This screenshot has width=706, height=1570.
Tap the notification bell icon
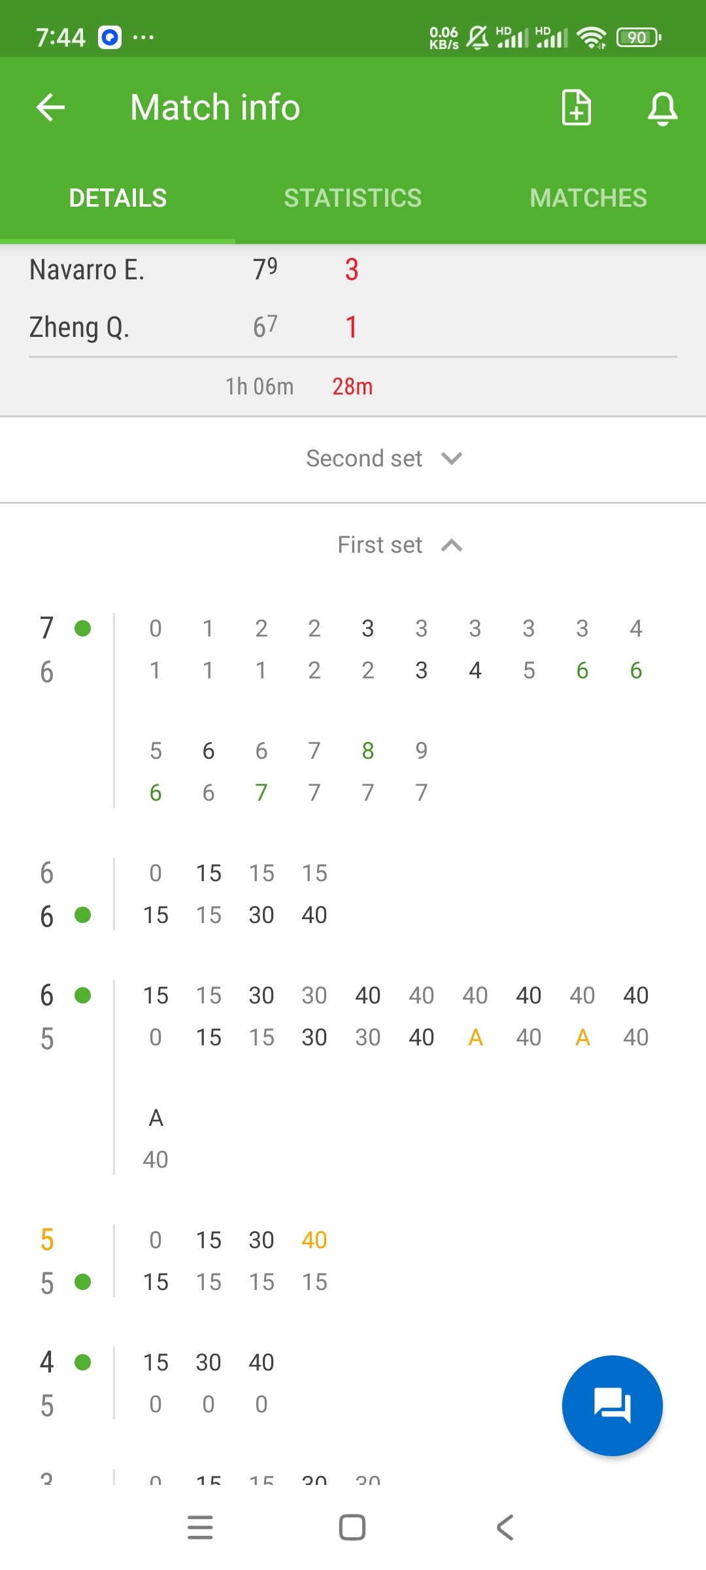tap(662, 108)
